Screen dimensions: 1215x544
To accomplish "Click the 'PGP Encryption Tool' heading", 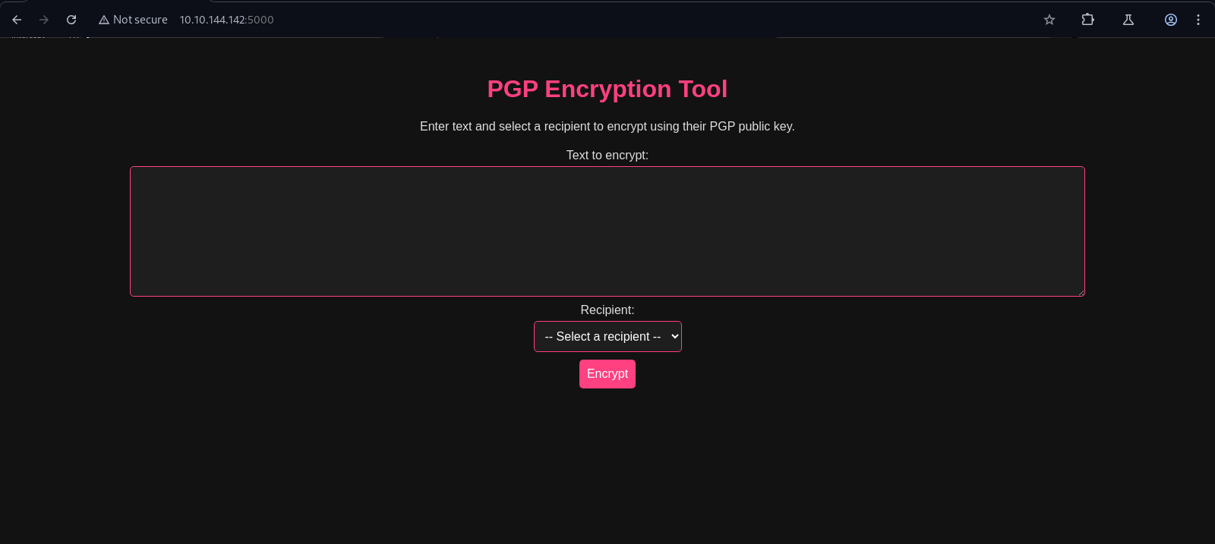I will pos(607,89).
